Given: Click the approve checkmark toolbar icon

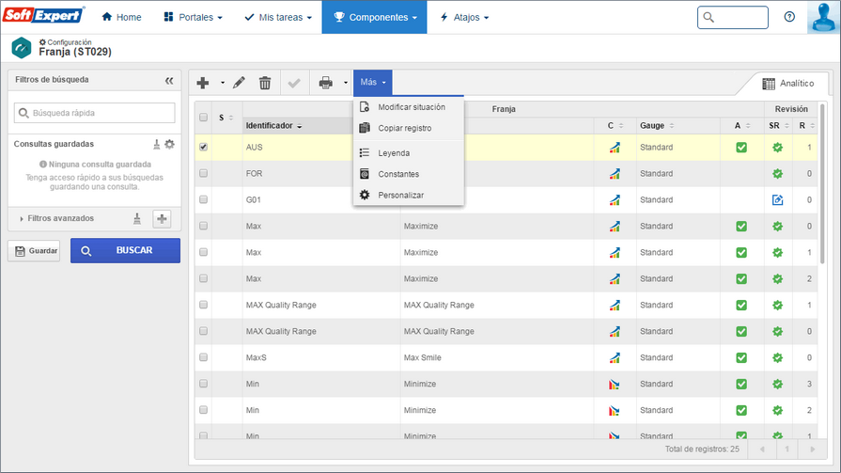Looking at the screenshot, I should [x=294, y=83].
